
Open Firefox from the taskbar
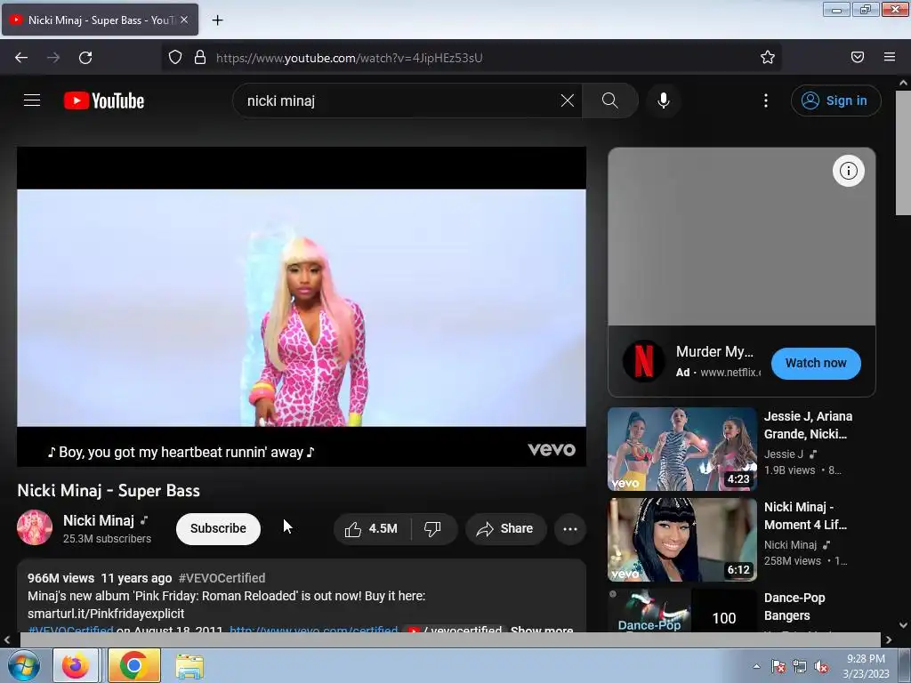click(x=76, y=665)
